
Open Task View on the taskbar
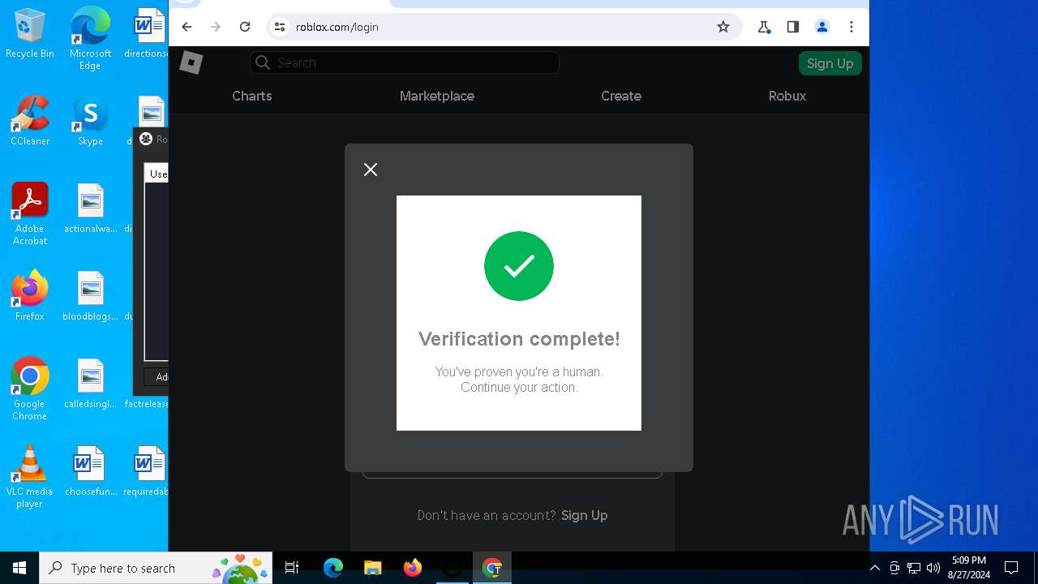tap(292, 568)
